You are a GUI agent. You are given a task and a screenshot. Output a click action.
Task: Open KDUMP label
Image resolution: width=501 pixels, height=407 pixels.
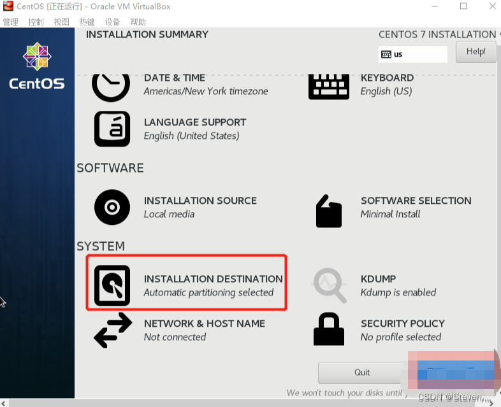tap(379, 279)
